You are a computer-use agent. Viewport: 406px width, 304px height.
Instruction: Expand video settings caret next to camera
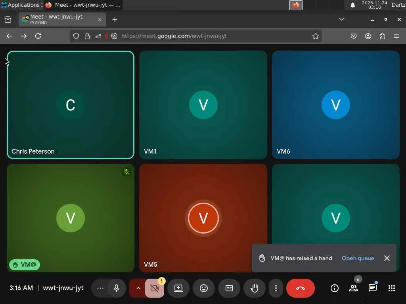(138, 288)
